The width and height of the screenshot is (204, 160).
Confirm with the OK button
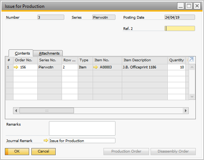coord(17,151)
